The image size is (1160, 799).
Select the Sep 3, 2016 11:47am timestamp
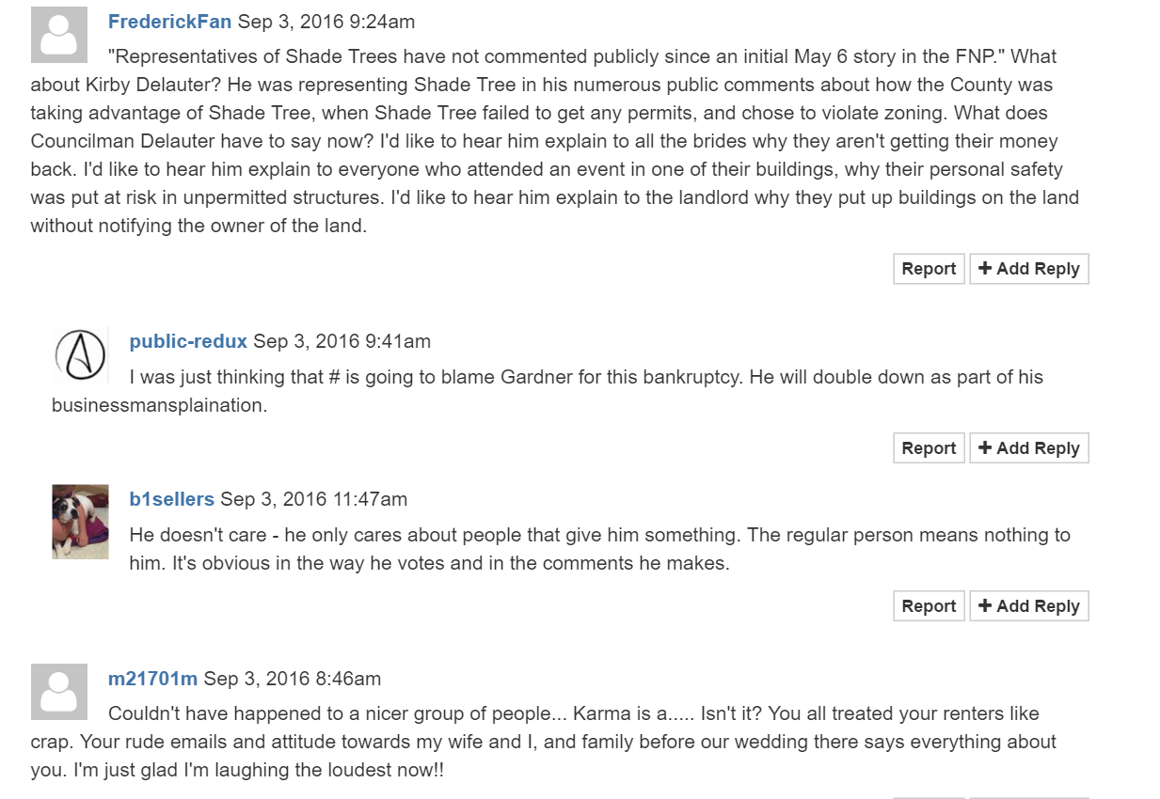point(313,499)
